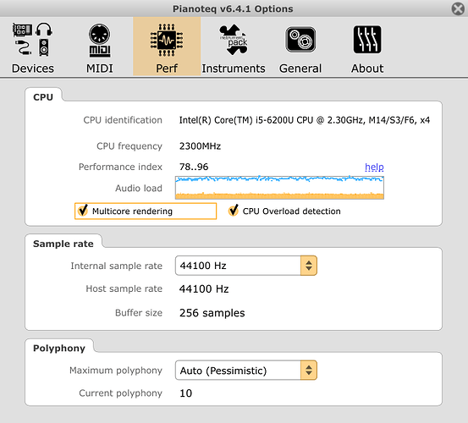The width and height of the screenshot is (468, 423).
Task: Select the General gears icon
Action: pos(300,40)
